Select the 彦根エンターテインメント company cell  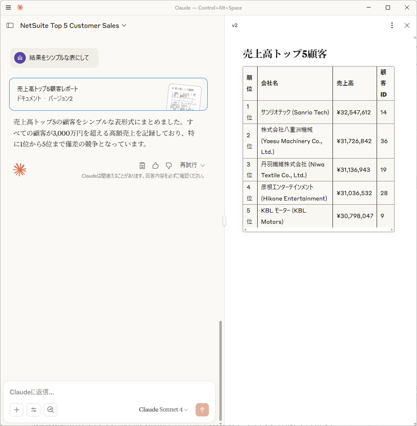click(295, 193)
